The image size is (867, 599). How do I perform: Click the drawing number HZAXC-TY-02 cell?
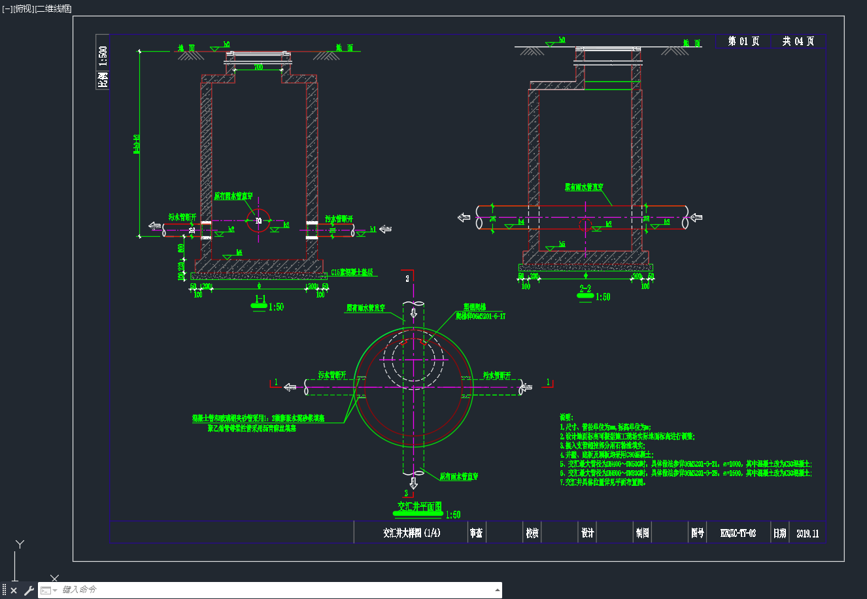click(738, 533)
